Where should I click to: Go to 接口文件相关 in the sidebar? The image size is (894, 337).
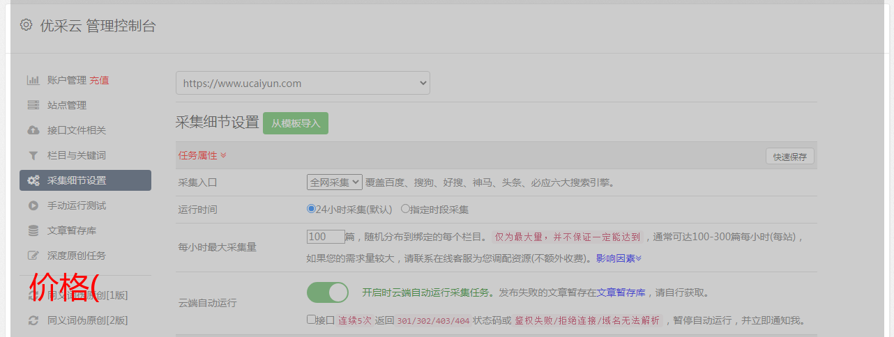[77, 130]
